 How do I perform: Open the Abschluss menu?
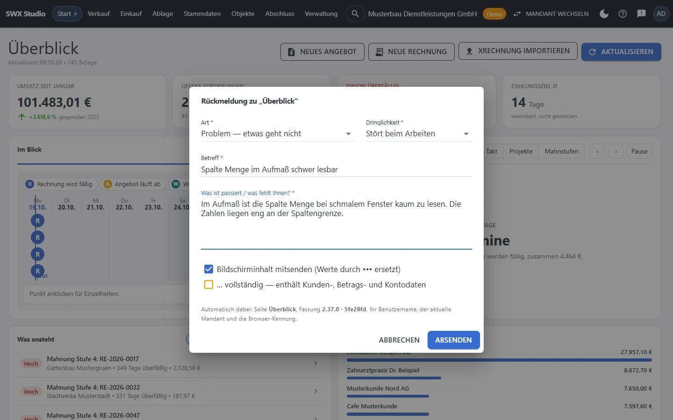click(279, 14)
